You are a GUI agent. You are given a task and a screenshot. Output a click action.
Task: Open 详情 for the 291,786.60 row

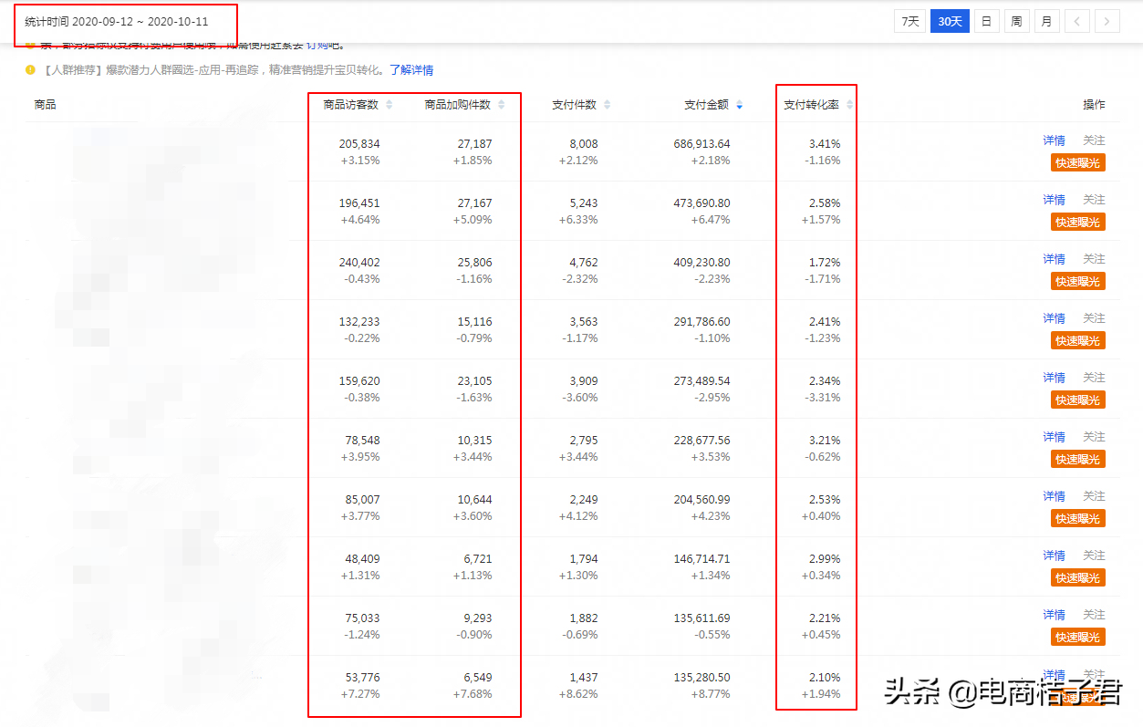1055,318
